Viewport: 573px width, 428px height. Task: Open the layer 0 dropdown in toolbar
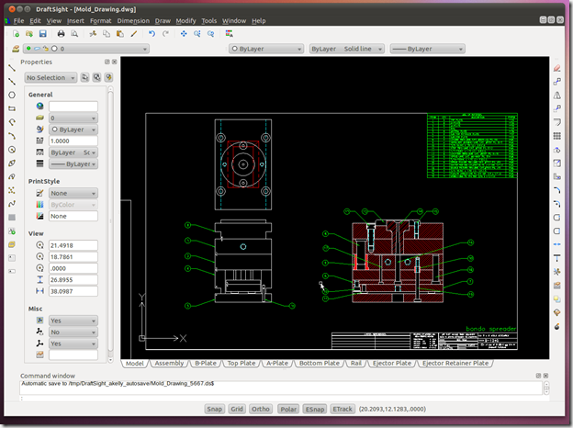point(86,49)
